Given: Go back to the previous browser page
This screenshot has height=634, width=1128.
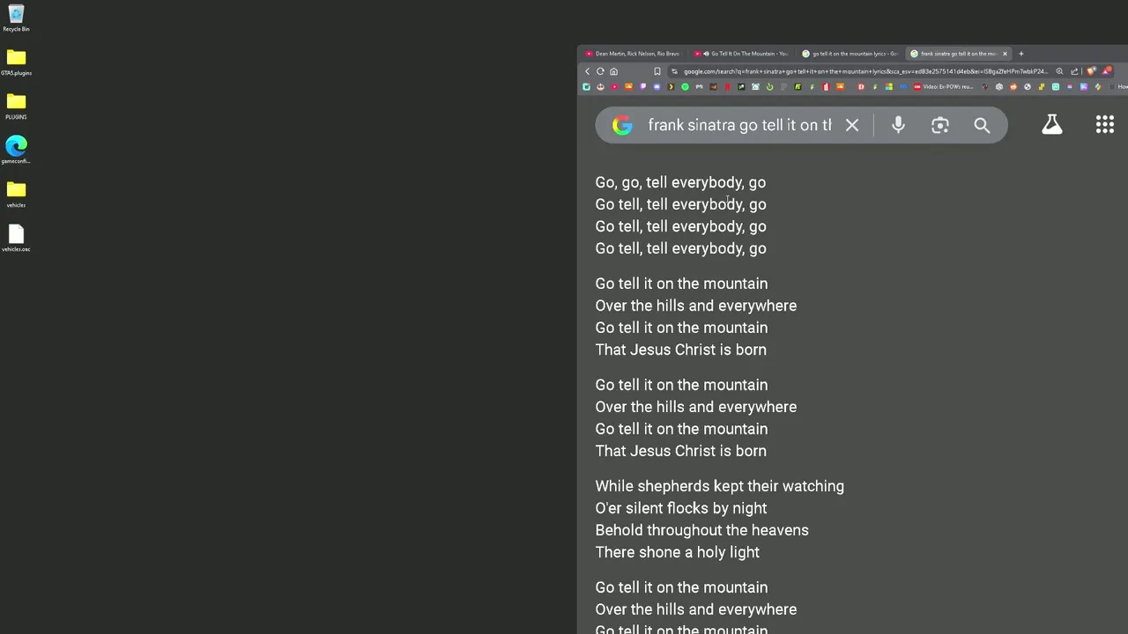Looking at the screenshot, I should tap(588, 71).
